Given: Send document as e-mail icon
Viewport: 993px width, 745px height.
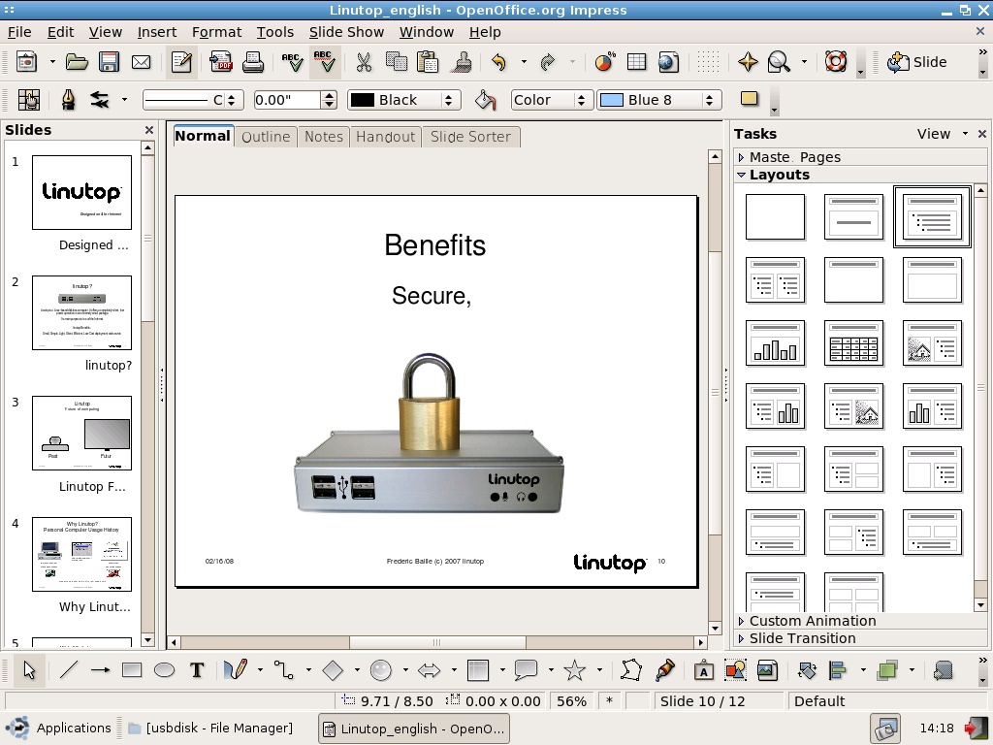Looking at the screenshot, I should tap(141, 62).
